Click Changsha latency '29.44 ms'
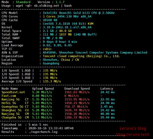 [x=107, y=117]
